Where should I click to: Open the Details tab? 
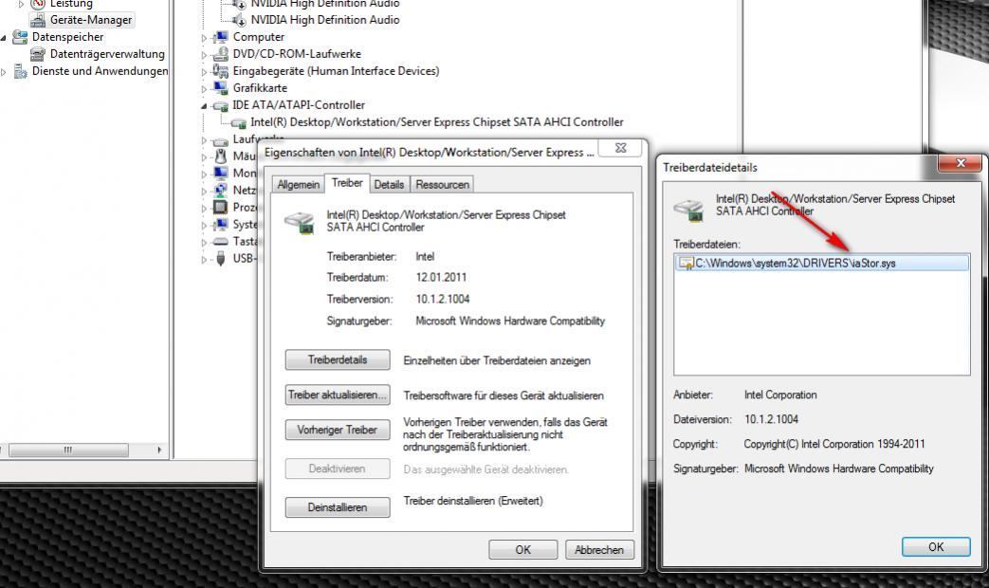[389, 184]
